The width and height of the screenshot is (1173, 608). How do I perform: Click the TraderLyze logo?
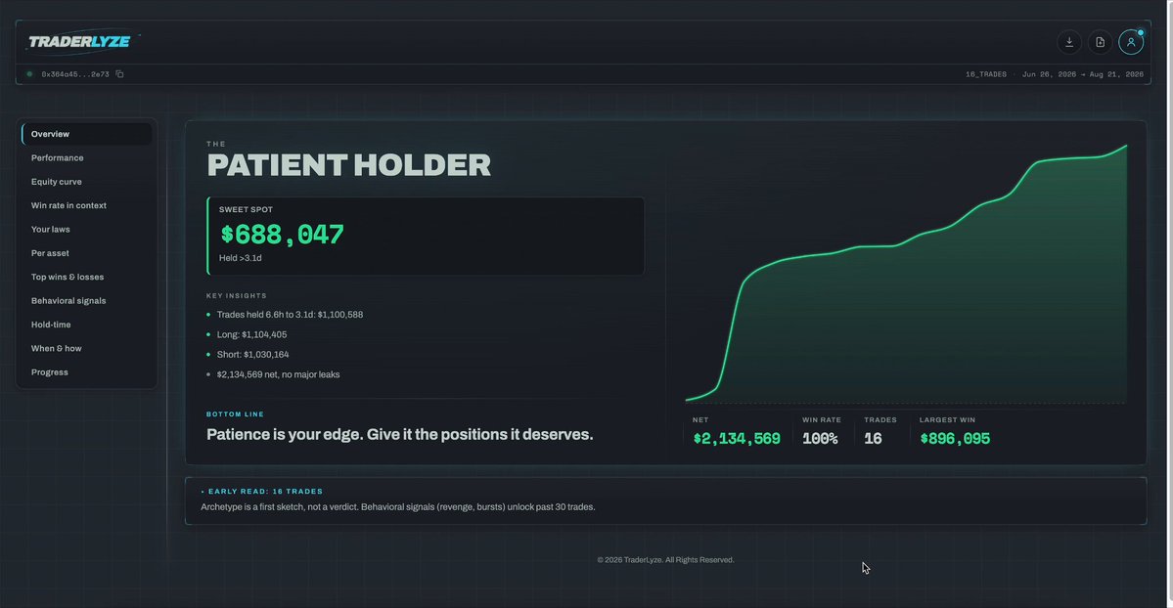[79, 41]
